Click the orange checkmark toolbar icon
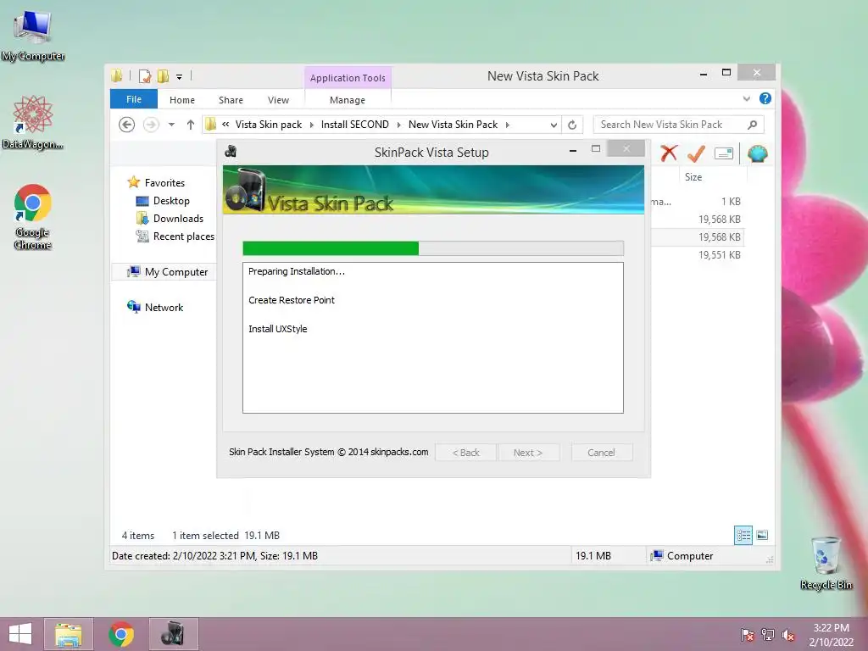Viewport: 868px width, 651px height. (x=697, y=153)
